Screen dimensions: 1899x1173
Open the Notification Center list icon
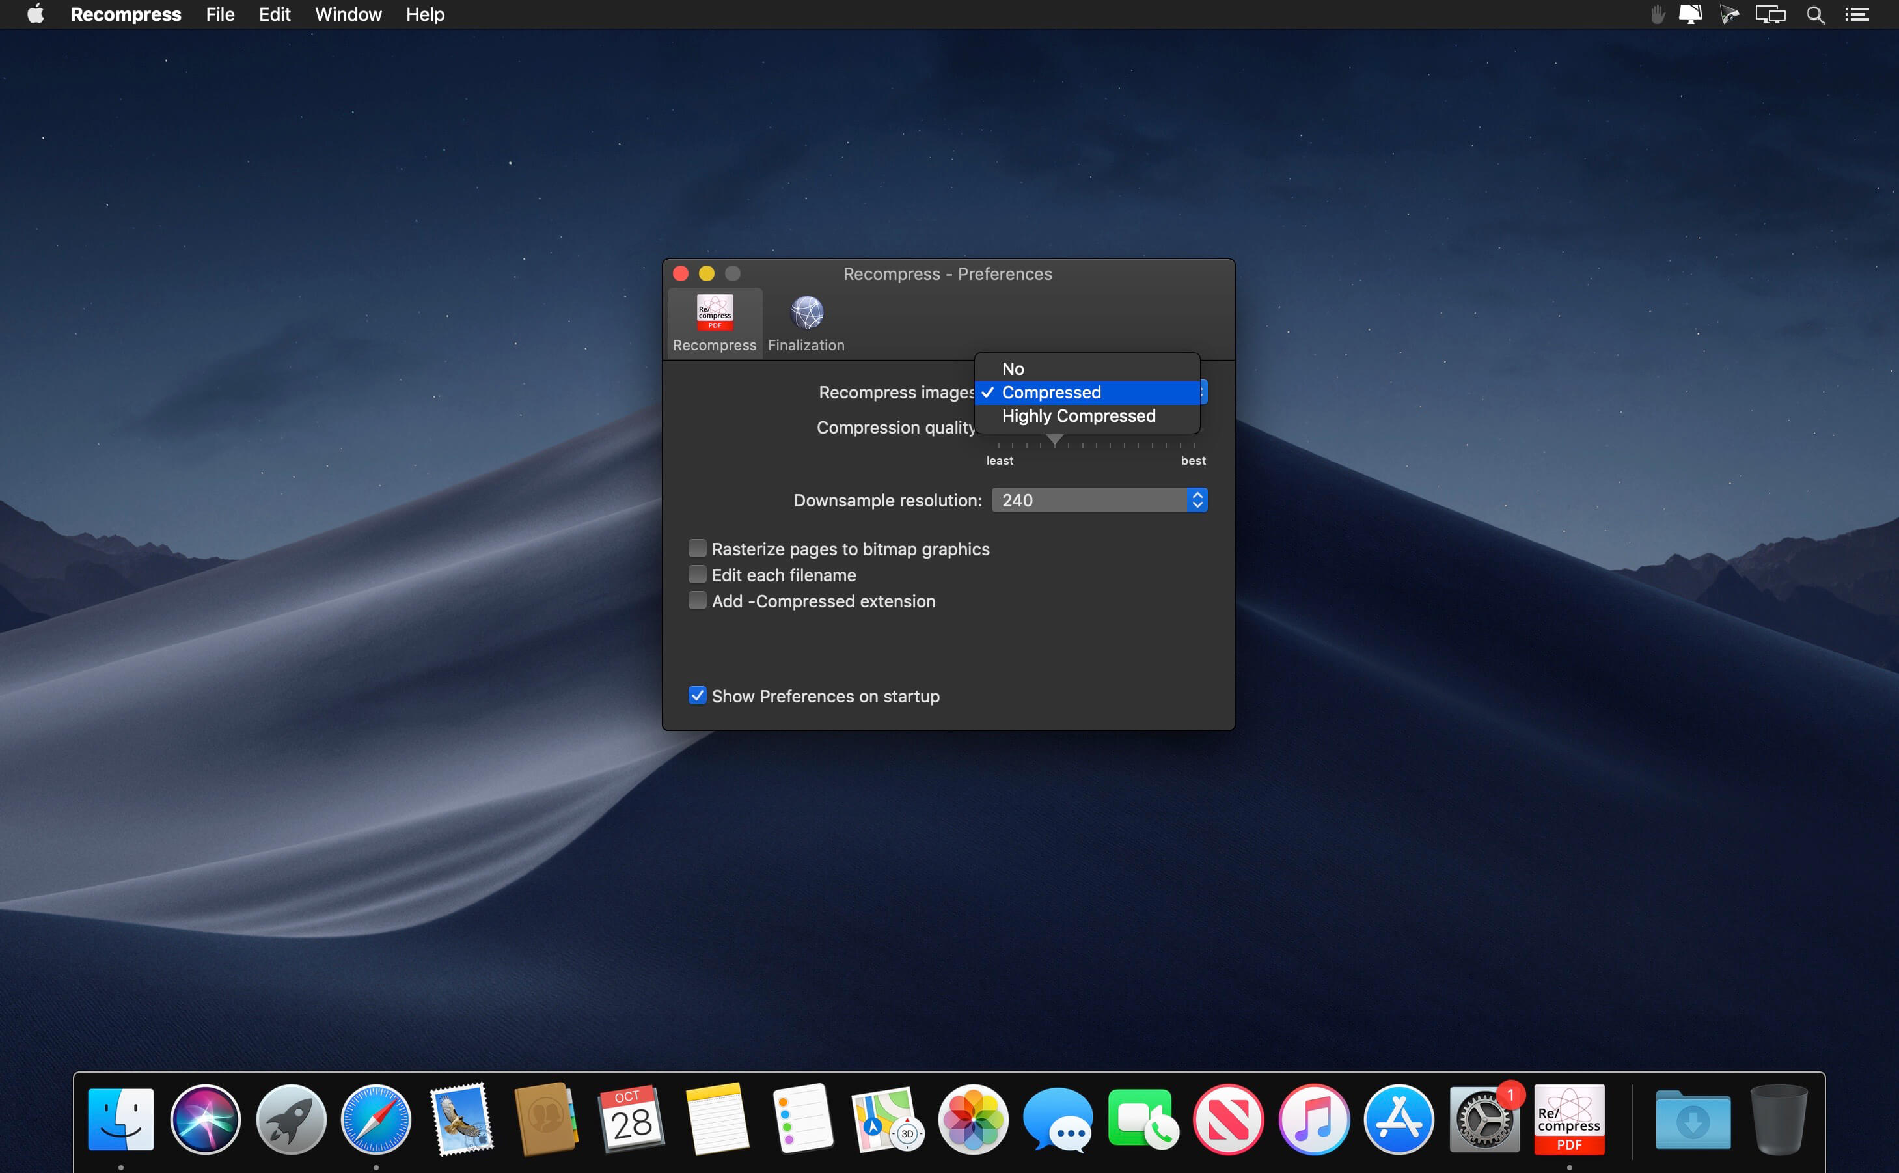click(x=1856, y=15)
